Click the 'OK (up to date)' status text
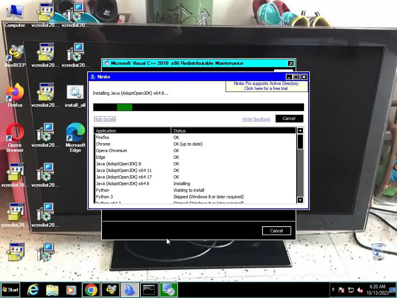 click(x=188, y=144)
